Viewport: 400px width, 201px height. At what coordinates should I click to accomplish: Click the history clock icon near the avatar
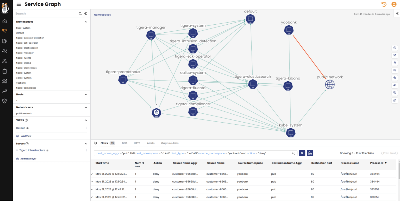pyautogui.click(x=384, y=4)
